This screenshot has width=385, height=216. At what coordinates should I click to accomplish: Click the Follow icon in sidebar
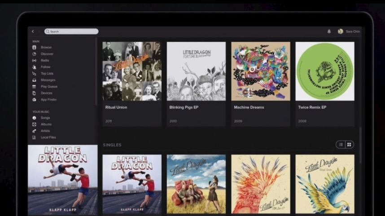click(34, 67)
